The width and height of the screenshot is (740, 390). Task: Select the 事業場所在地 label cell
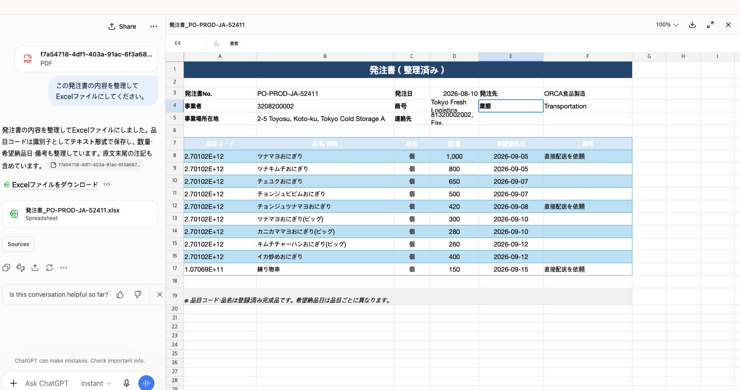(x=220, y=119)
